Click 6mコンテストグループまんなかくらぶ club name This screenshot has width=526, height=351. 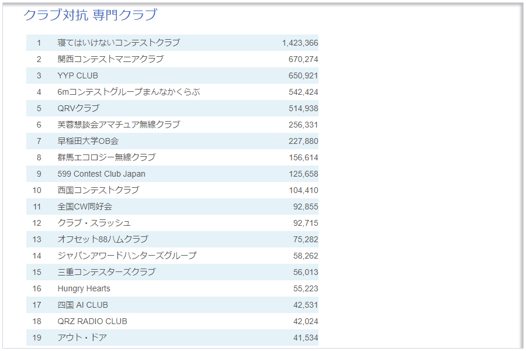point(129,92)
